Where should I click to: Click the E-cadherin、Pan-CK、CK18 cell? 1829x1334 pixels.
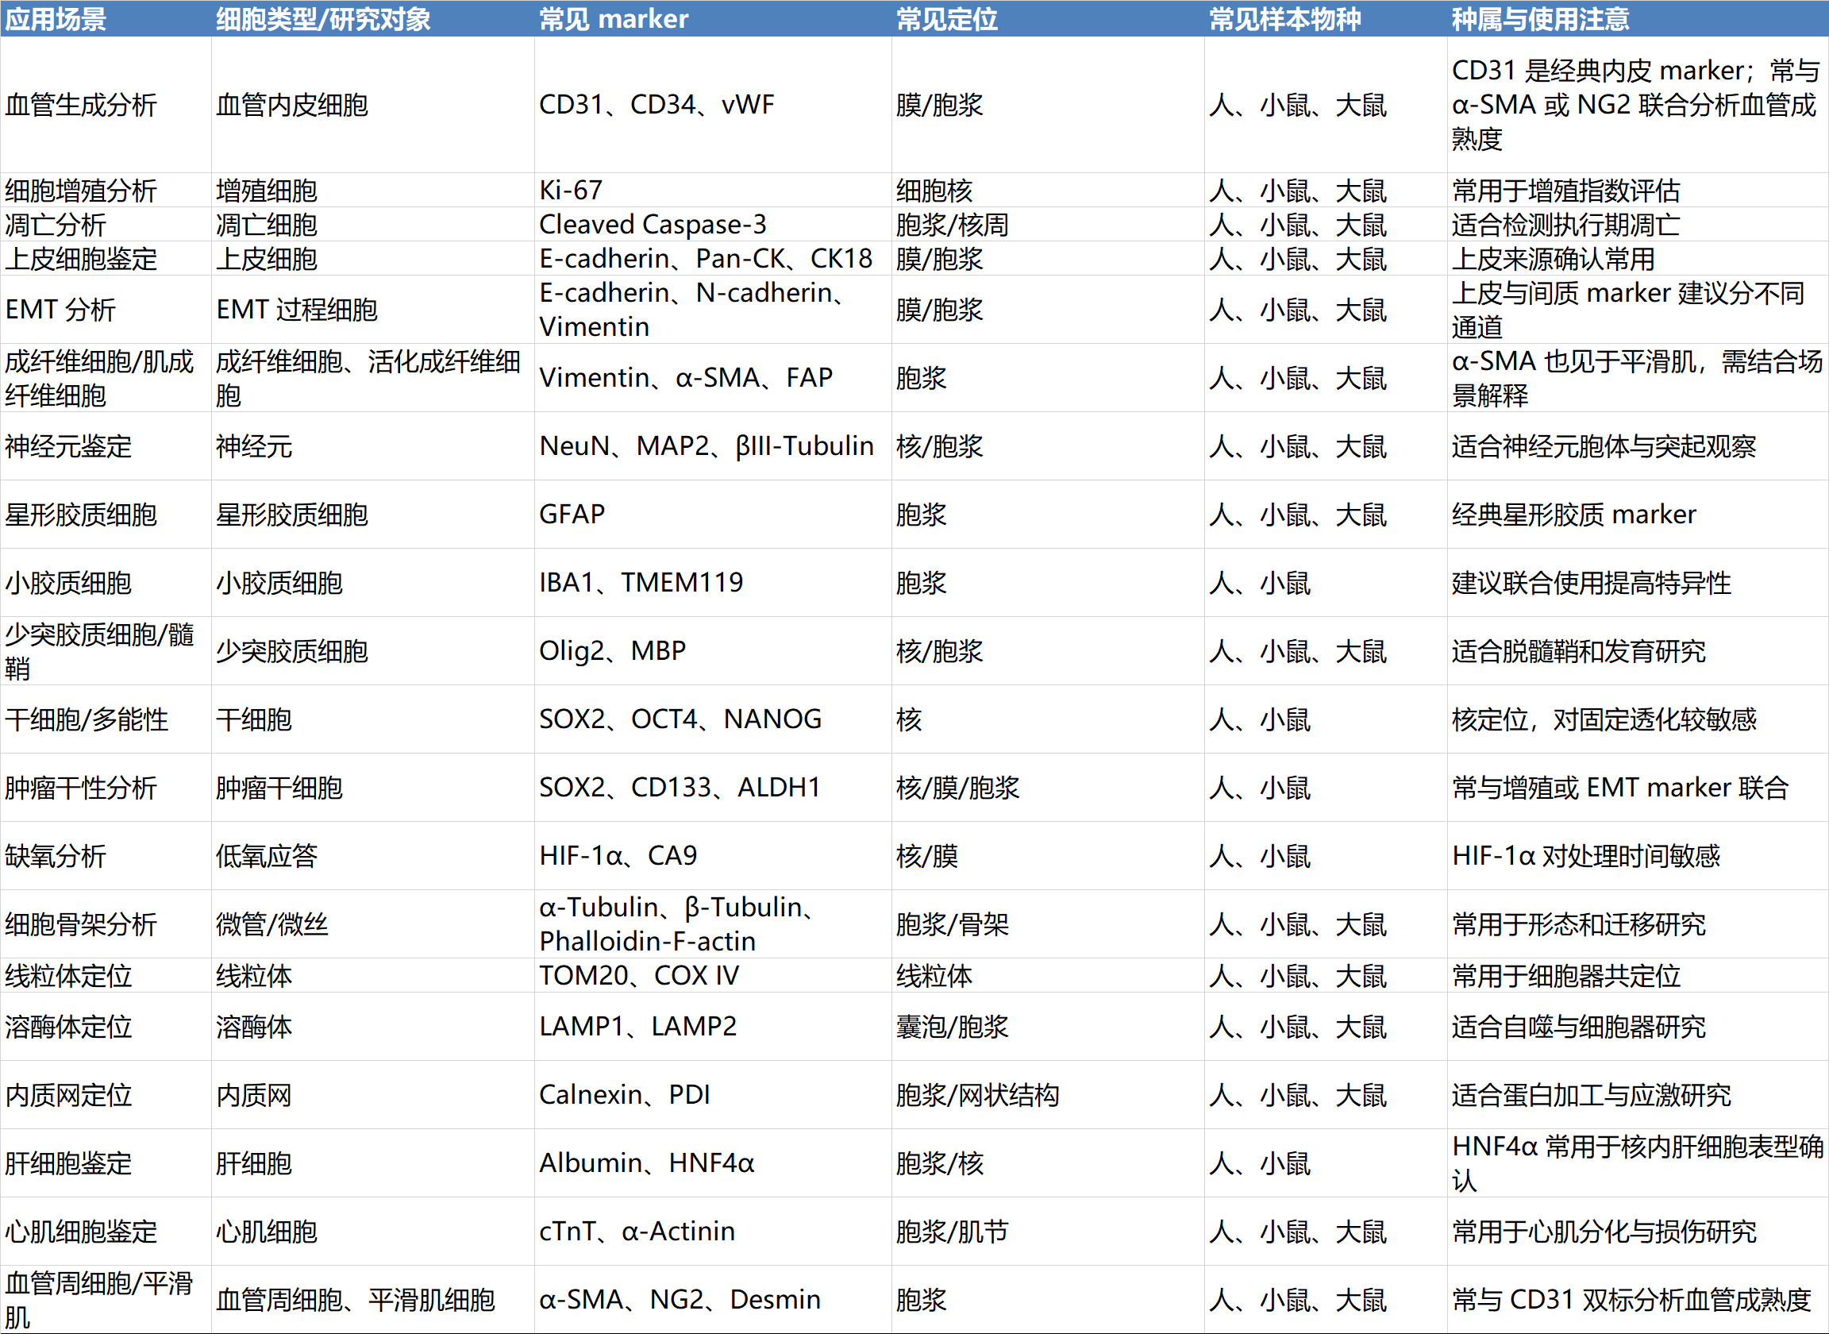coord(706,258)
